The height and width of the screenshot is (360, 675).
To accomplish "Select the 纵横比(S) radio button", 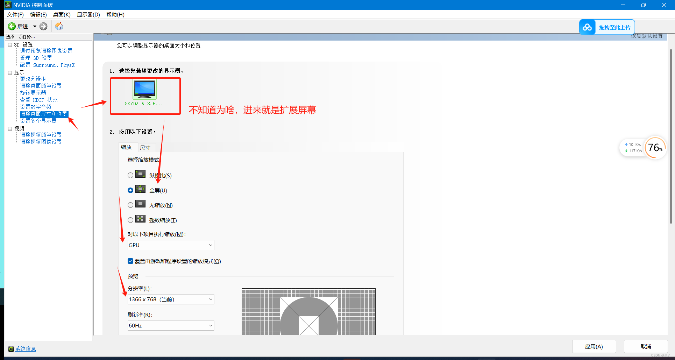I will [x=130, y=175].
